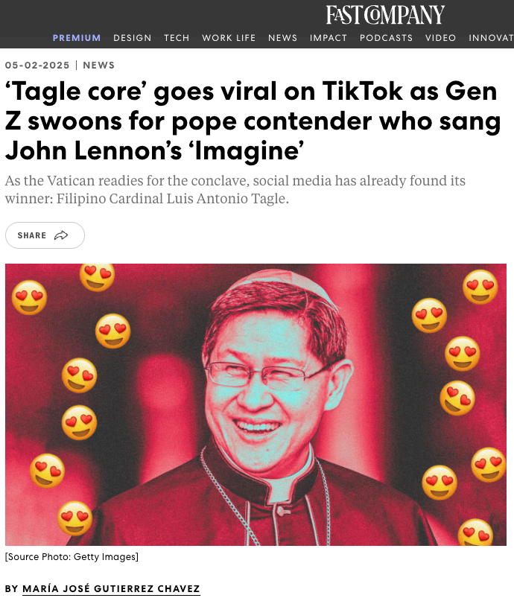The image size is (514, 601).
Task: Click the Fast Company logo
Action: [x=385, y=15]
